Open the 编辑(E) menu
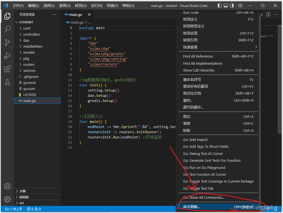This screenshot has width=283, height=213. [x=33, y=5]
